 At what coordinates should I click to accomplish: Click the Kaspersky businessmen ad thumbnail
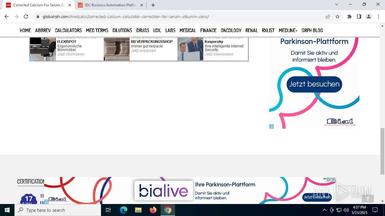[190, 49]
